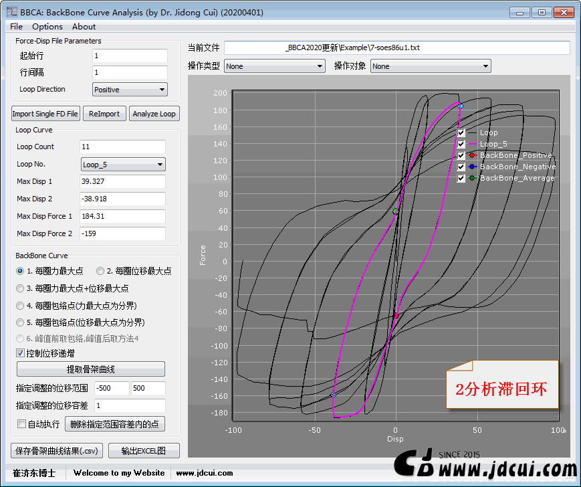Viewport: 581px width, 487px height.
Task: Click the Max Disp 2 field
Action: pyautogui.click(x=122, y=199)
